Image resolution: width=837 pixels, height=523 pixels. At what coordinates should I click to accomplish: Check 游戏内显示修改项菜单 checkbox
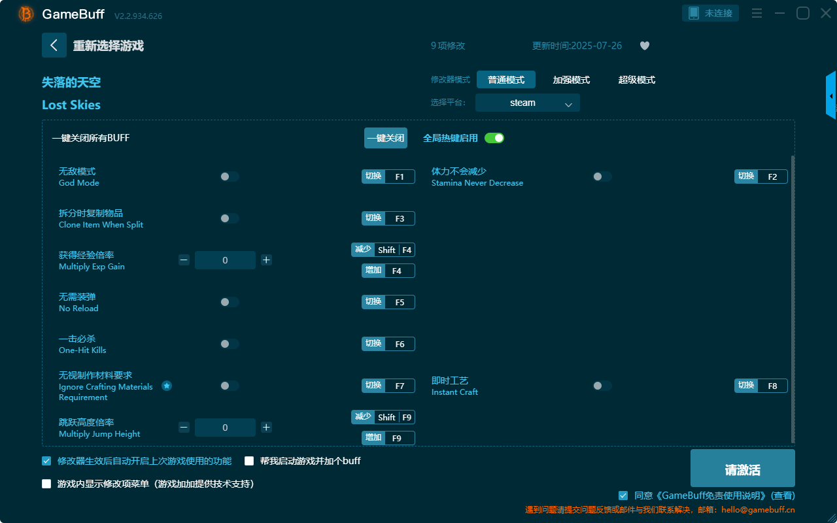click(46, 484)
